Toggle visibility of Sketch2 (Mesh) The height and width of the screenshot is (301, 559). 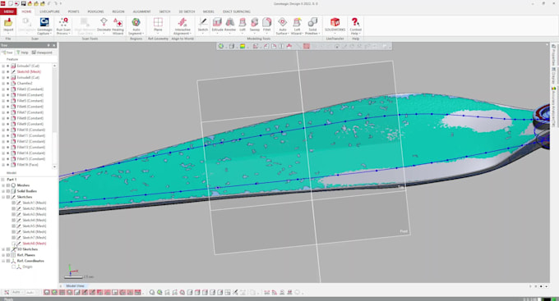(13, 208)
